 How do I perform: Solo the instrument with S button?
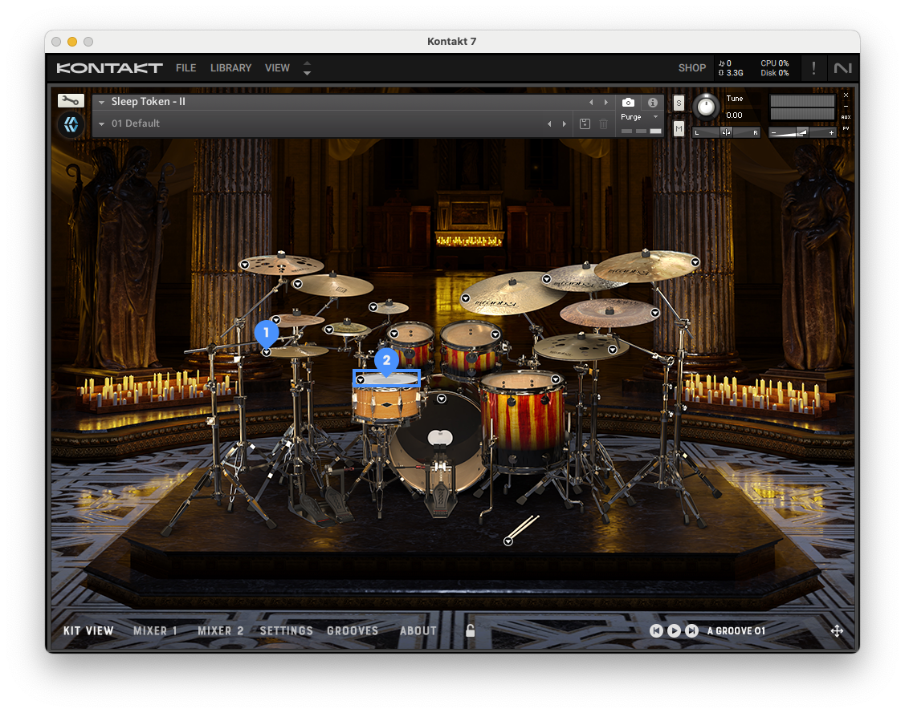[x=679, y=103]
